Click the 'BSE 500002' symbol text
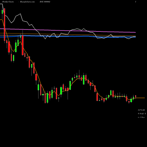The width and height of the screenshot is (147, 147). 45,2
